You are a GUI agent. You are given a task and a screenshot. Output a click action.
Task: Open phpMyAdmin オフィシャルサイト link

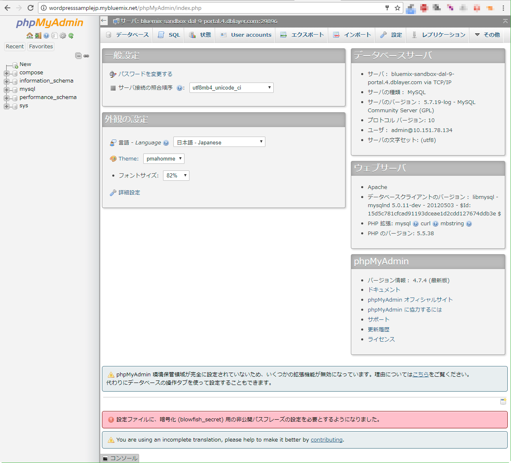(410, 300)
